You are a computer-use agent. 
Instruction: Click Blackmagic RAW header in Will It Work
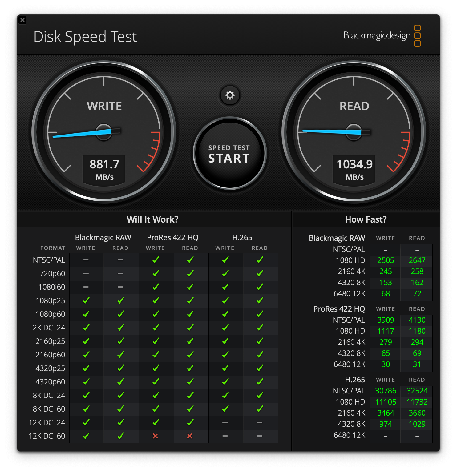click(x=103, y=237)
